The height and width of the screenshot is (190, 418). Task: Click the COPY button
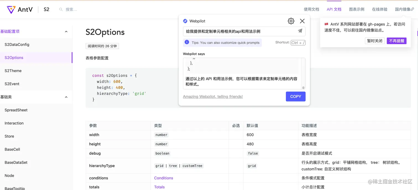296,97
